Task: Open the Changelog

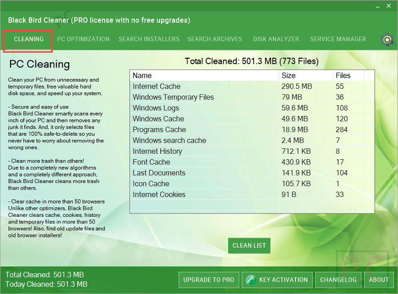Action: click(x=338, y=280)
